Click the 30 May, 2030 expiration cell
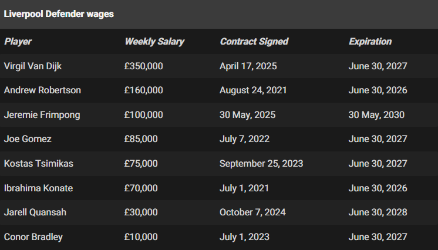This screenshot has height=250, width=438. tap(376, 115)
